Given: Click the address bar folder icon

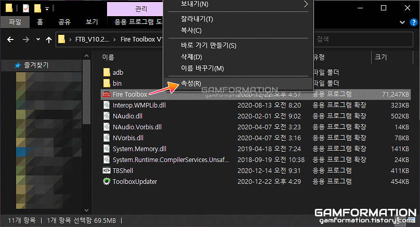Looking at the screenshot, I should click(x=62, y=39).
